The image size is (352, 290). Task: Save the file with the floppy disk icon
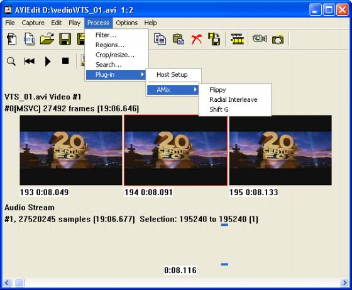[65, 39]
